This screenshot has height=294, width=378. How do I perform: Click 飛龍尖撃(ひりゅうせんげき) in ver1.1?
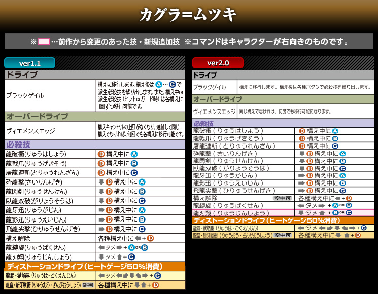pos(43,229)
